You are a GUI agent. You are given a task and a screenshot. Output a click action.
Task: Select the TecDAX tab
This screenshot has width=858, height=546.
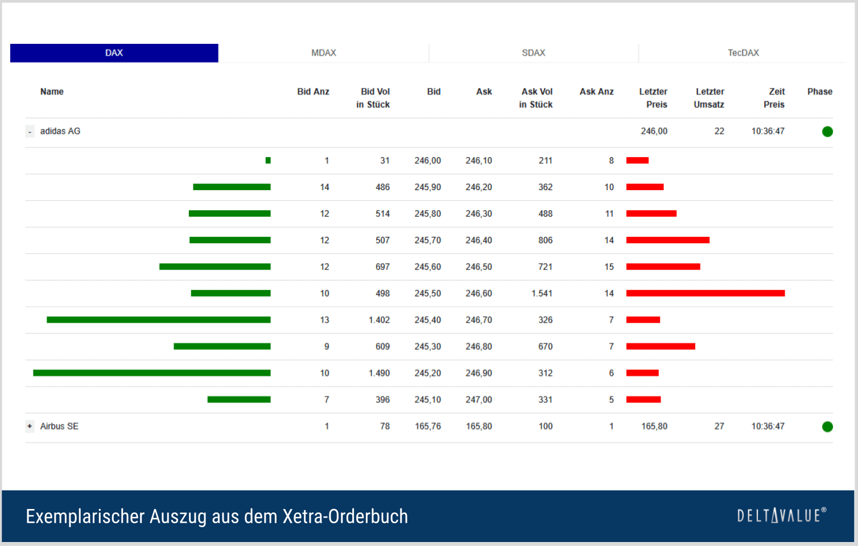[742, 53]
